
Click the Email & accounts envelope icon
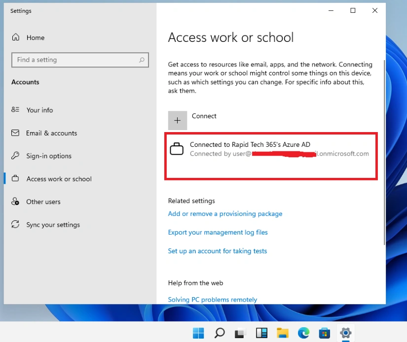point(15,133)
